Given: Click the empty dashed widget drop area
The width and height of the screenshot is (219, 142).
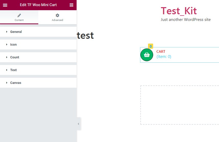Looking at the screenshot, I should pyautogui.click(x=180, y=105).
